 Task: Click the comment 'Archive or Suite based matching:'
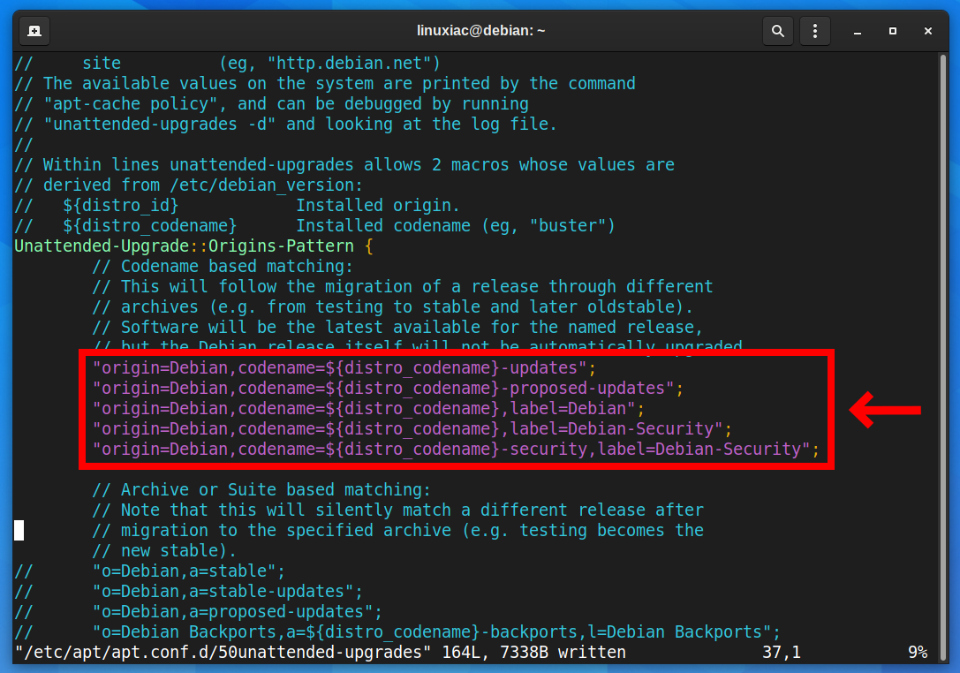point(261,490)
